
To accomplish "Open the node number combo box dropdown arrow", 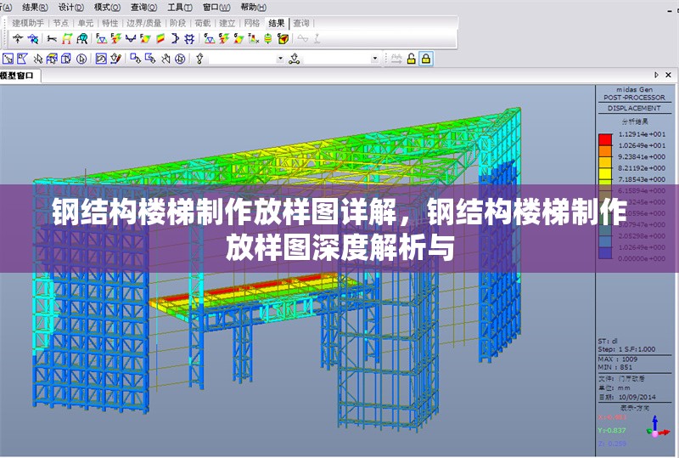I will point(280,59).
